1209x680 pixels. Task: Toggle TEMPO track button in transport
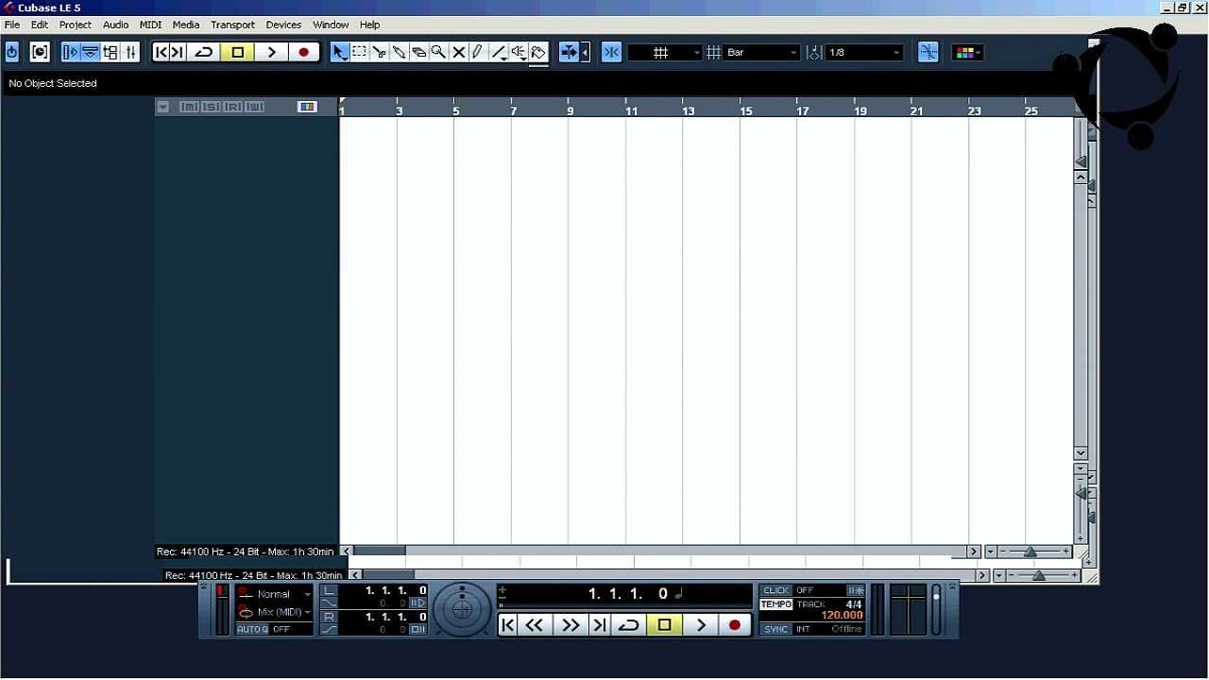(776, 604)
